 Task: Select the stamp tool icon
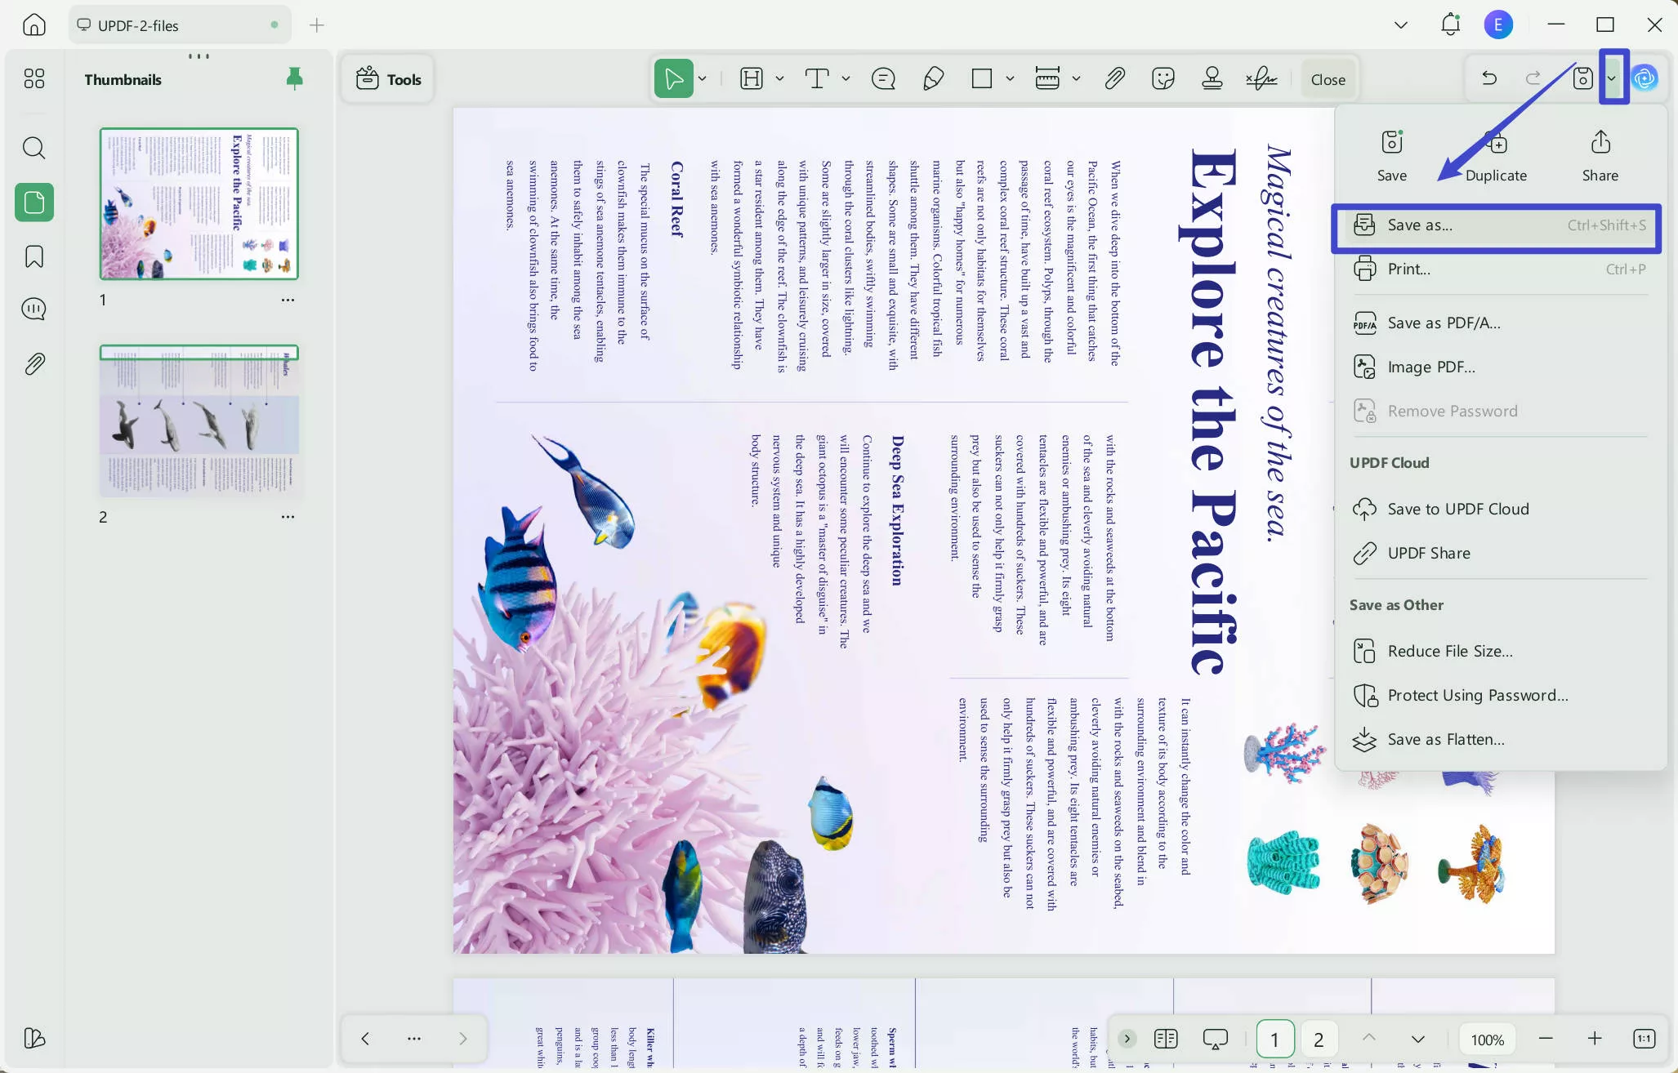pos(1212,79)
